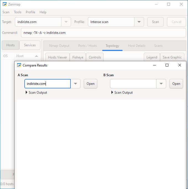Click the Host column sort arrow
Screen dimensions: 188x189
point(36,56)
